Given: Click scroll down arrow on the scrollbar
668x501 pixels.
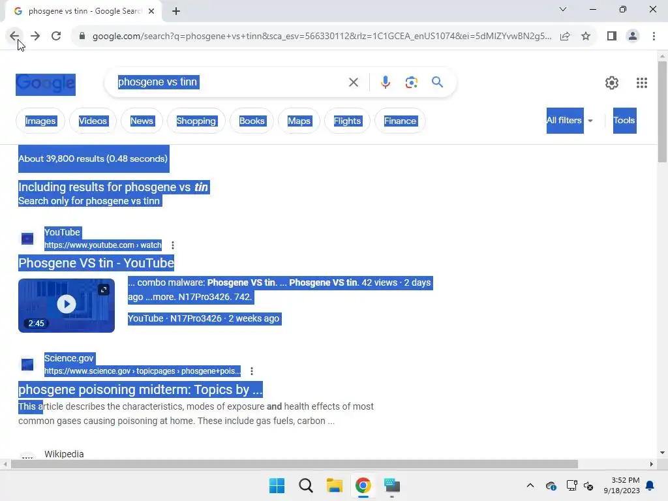Looking at the screenshot, I should (662, 453).
